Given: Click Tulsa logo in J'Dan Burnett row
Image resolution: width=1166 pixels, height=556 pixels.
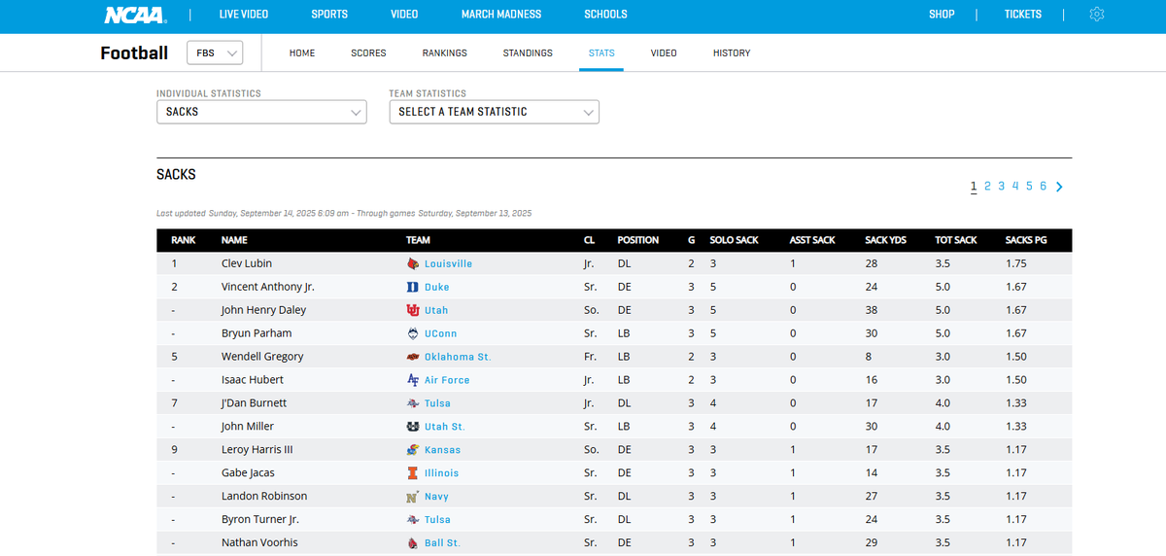Looking at the screenshot, I should [x=413, y=403].
